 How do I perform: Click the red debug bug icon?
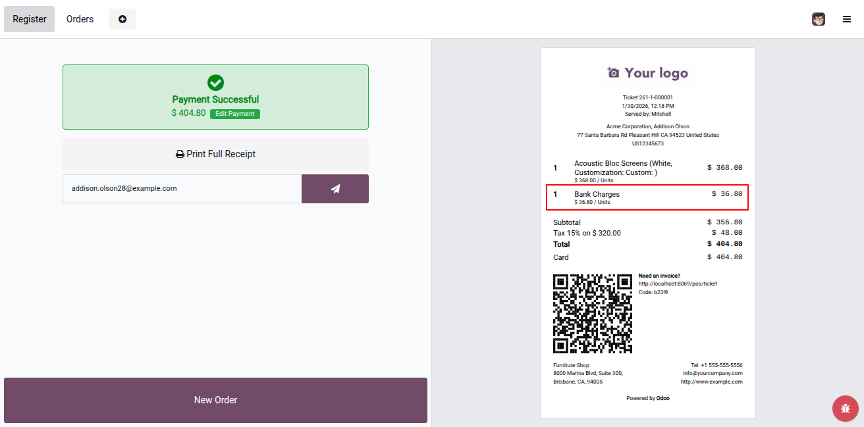pos(846,409)
